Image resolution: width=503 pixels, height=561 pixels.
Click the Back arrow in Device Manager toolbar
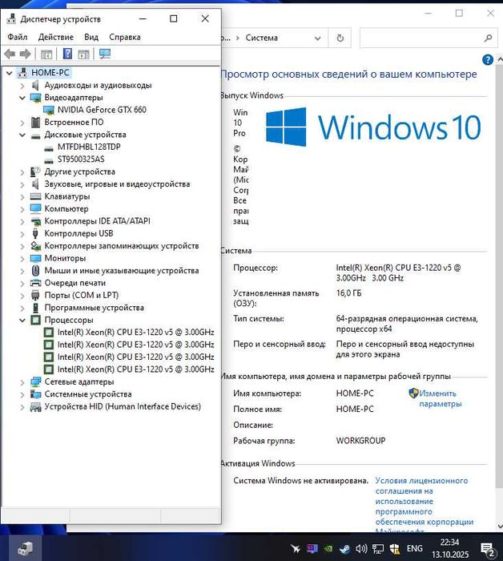coord(10,54)
